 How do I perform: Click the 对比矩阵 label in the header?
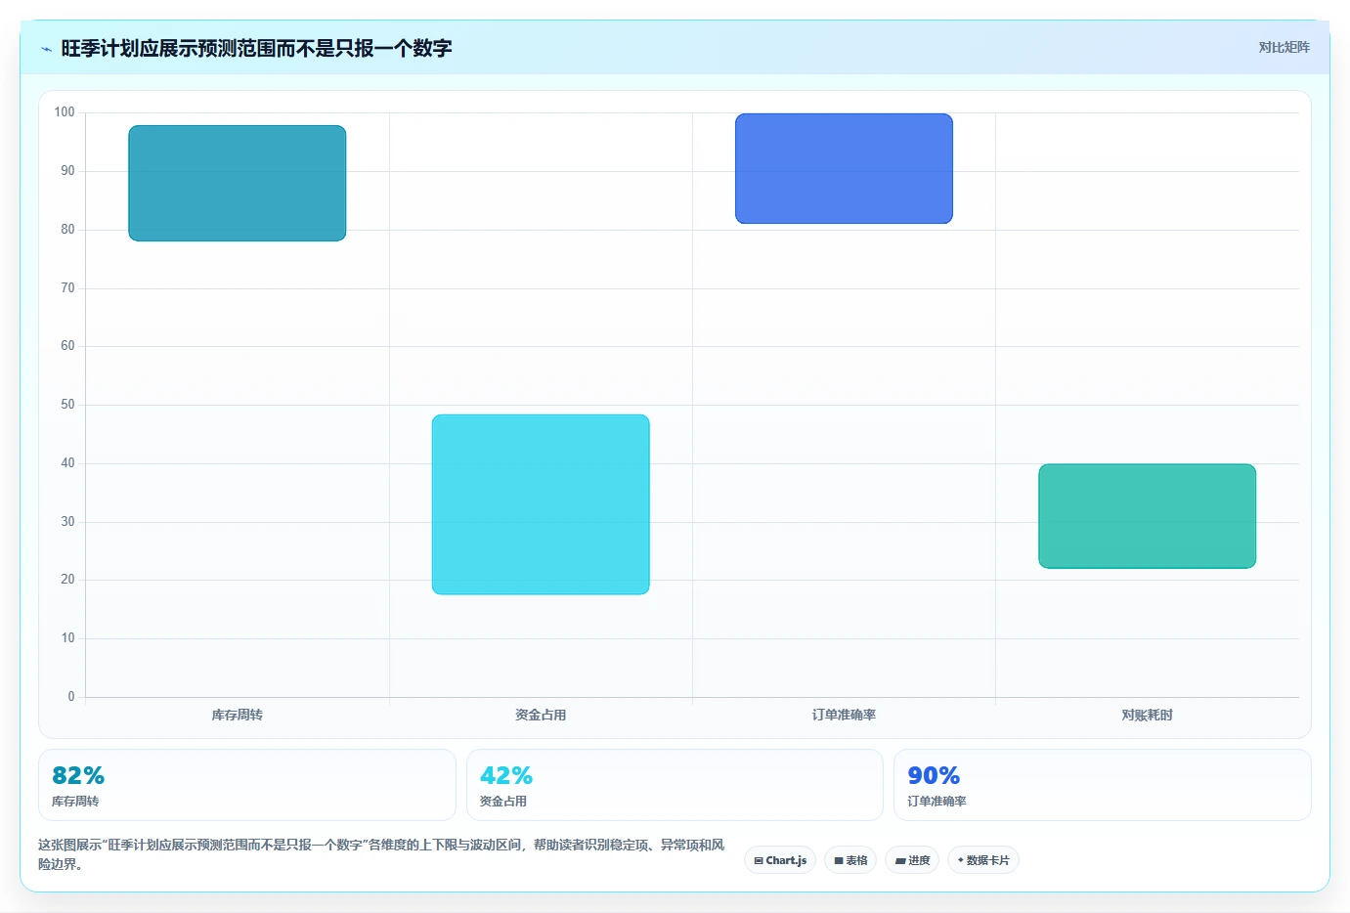(x=1284, y=47)
